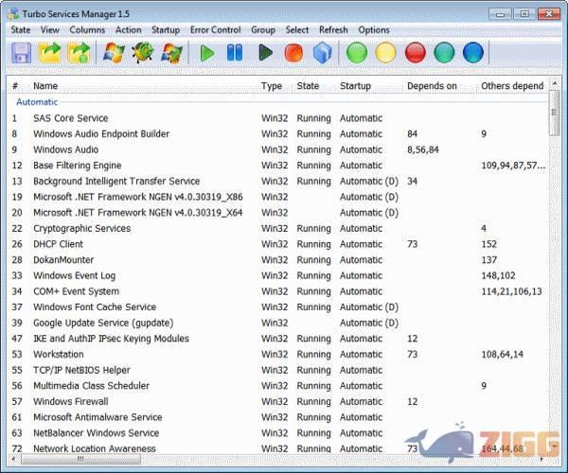The width and height of the screenshot is (568, 473).
Task: Click the red circle toolbar button
Action: (x=416, y=53)
